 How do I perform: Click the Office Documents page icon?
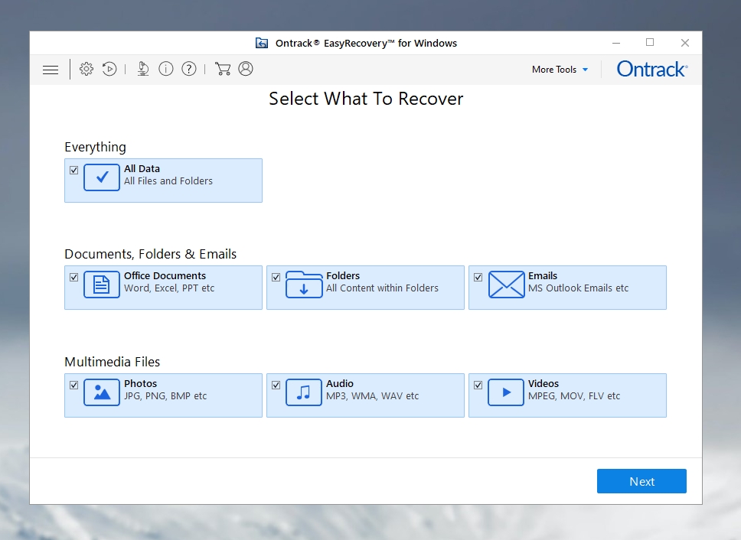(102, 285)
